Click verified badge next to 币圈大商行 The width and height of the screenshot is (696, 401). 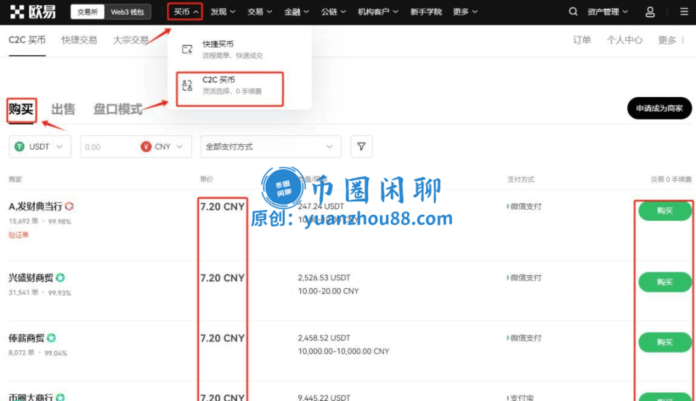tap(60, 397)
